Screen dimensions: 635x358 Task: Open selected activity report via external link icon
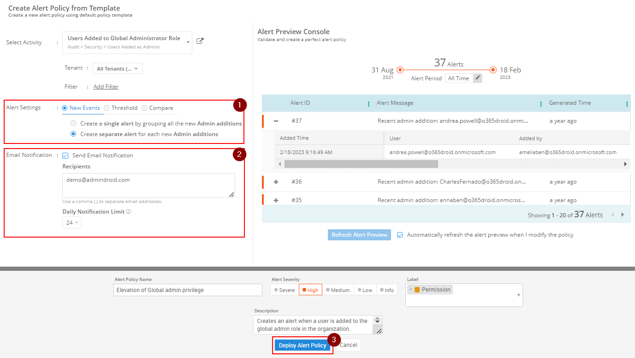point(200,41)
